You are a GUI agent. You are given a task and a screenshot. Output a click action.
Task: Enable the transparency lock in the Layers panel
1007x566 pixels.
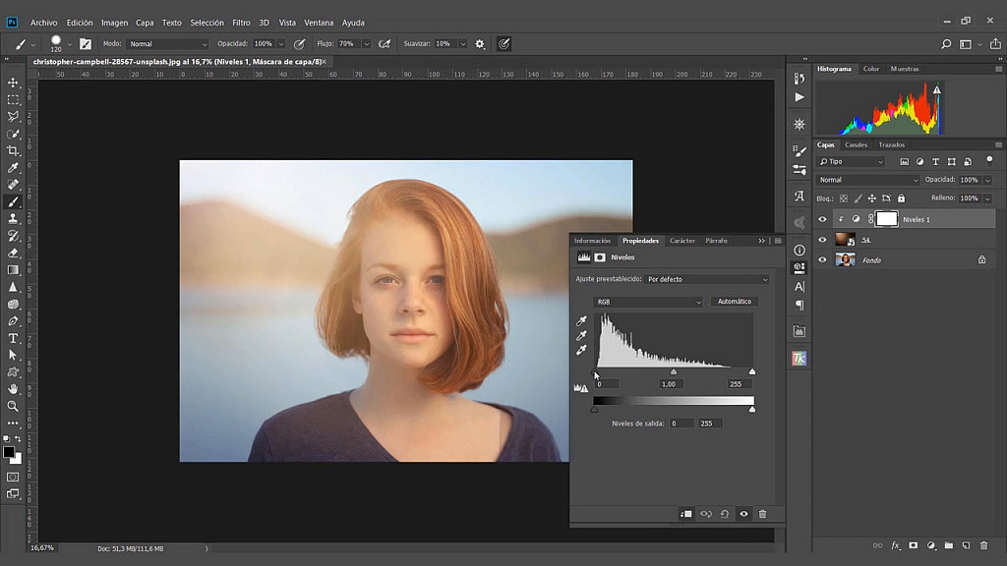[843, 198]
